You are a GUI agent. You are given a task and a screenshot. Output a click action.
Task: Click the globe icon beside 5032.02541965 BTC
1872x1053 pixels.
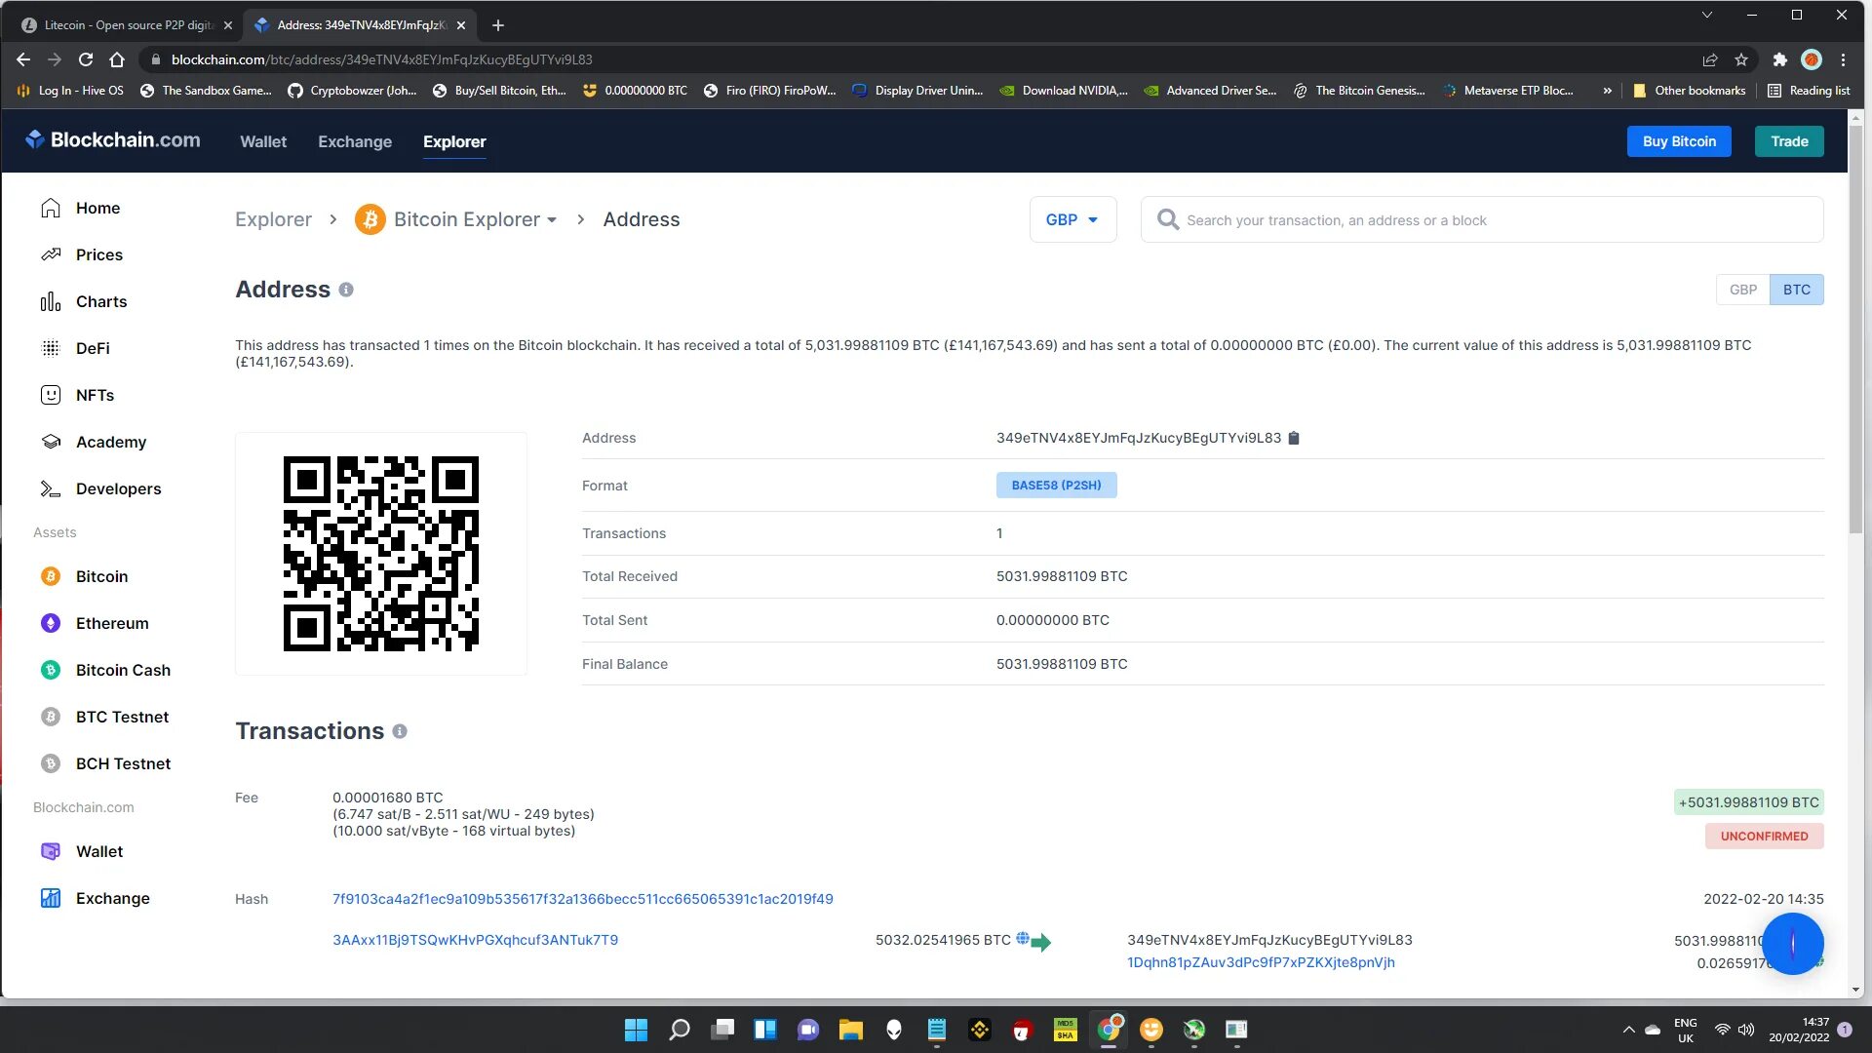pyautogui.click(x=1022, y=939)
